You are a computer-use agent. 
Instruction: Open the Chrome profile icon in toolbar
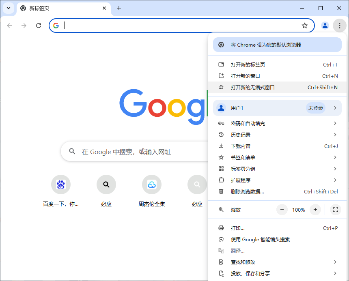click(x=325, y=25)
